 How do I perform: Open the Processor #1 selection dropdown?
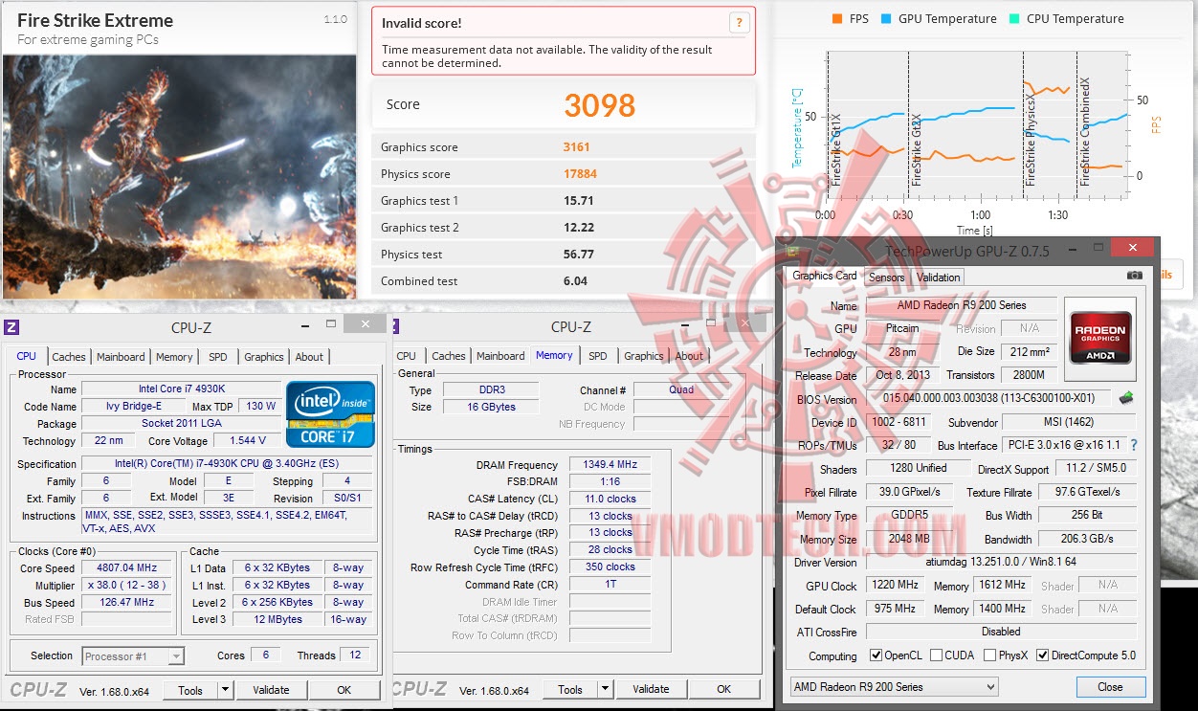click(x=133, y=655)
